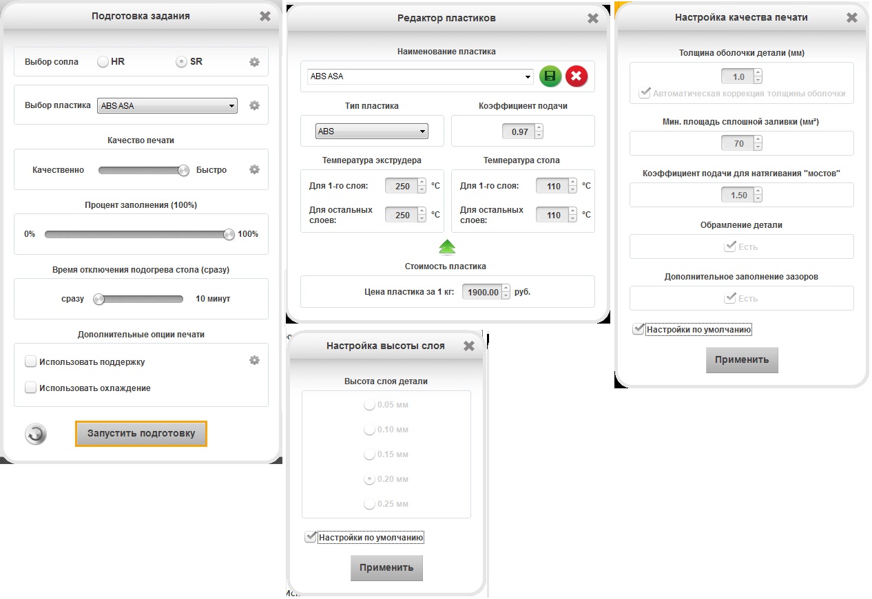Image resolution: width=872 pixels, height=599 pixels.
Task: Delete plastic with red cross icon
Action: click(x=577, y=76)
